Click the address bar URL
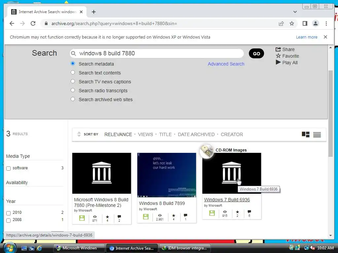The image size is (338, 253). [114, 23]
